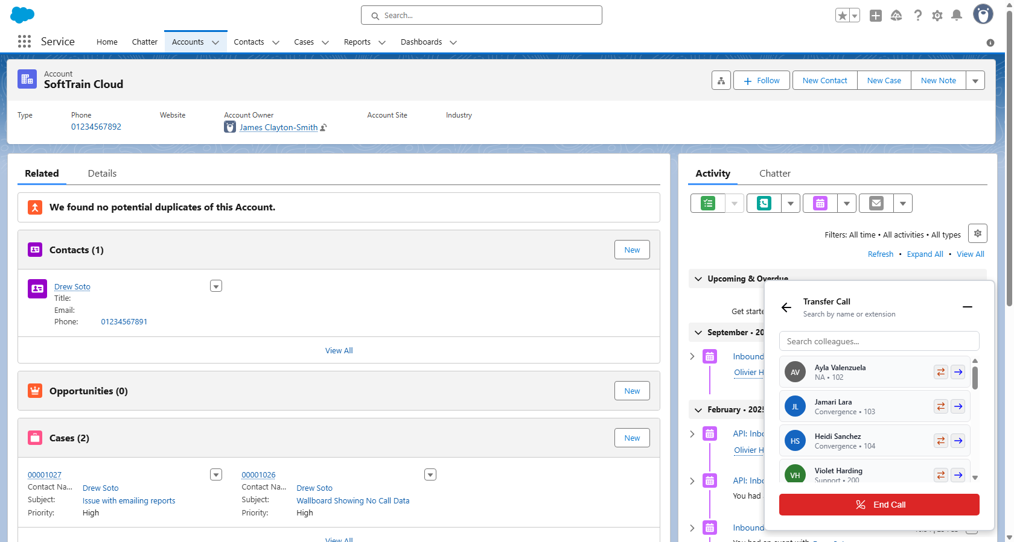Switch to the Chatter panel tab
Image resolution: width=1014 pixels, height=542 pixels.
pos(774,174)
